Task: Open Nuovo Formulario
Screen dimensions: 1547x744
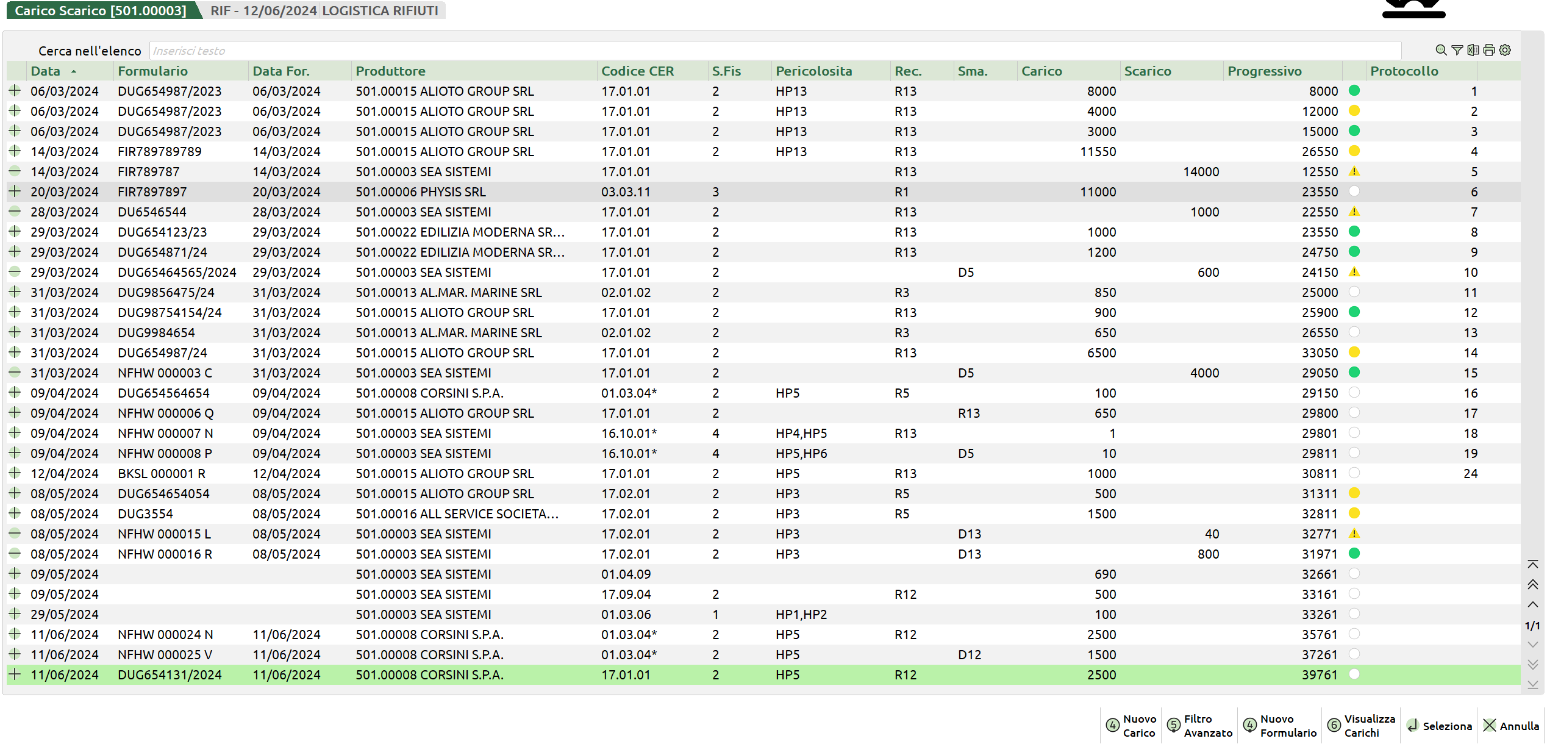Action: click(x=1280, y=726)
